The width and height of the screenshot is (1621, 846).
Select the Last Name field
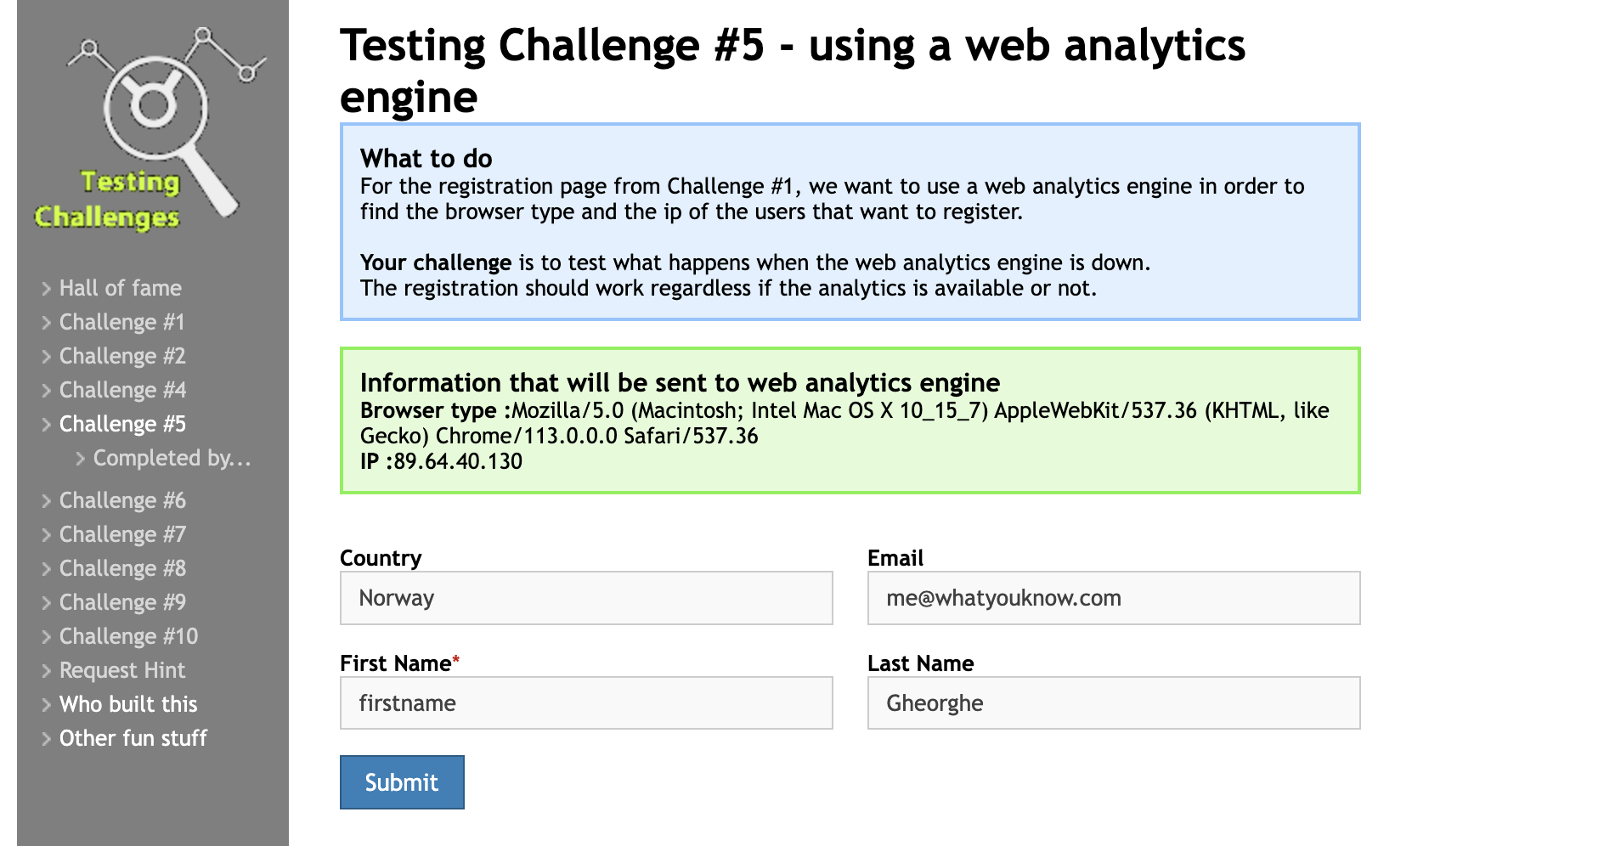pyautogui.click(x=1114, y=703)
